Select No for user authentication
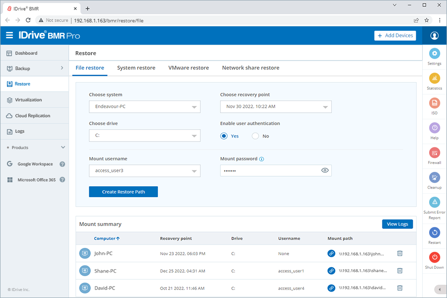The width and height of the screenshot is (447, 298). 255,136
